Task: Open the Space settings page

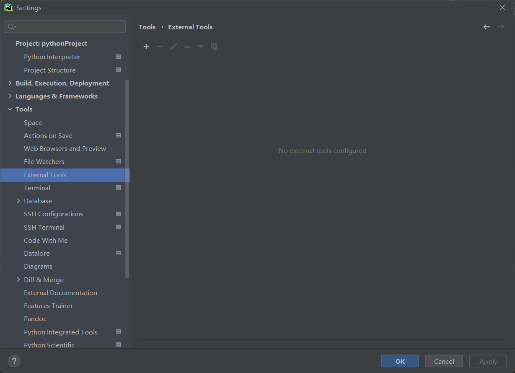Action: point(33,122)
